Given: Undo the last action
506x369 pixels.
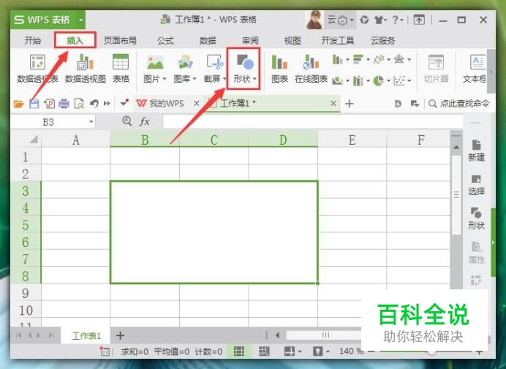Looking at the screenshot, I should (94, 104).
